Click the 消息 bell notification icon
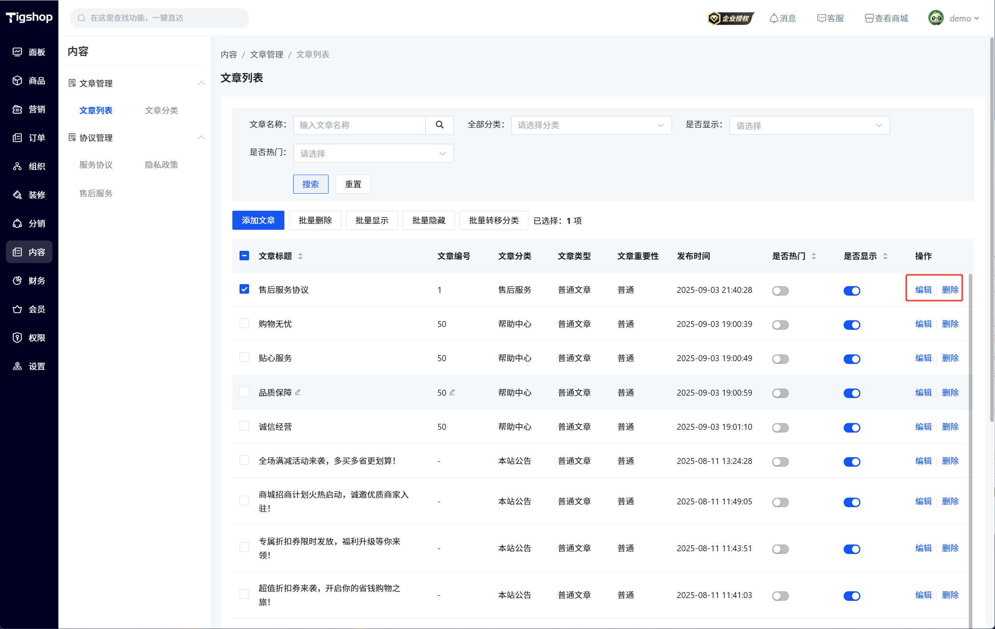The image size is (995, 629). coord(773,18)
